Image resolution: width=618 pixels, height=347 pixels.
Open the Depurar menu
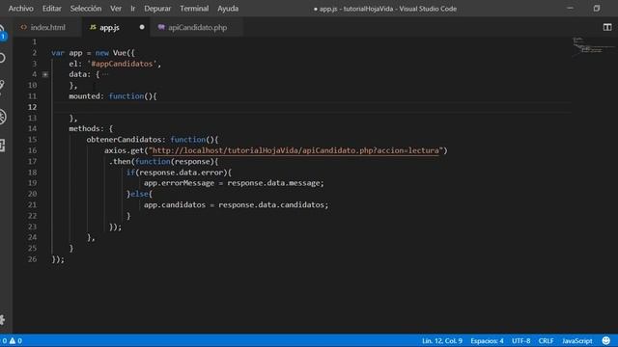pyautogui.click(x=157, y=9)
